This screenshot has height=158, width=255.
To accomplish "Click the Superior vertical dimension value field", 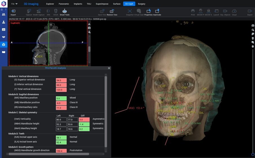I will pos(61,80).
